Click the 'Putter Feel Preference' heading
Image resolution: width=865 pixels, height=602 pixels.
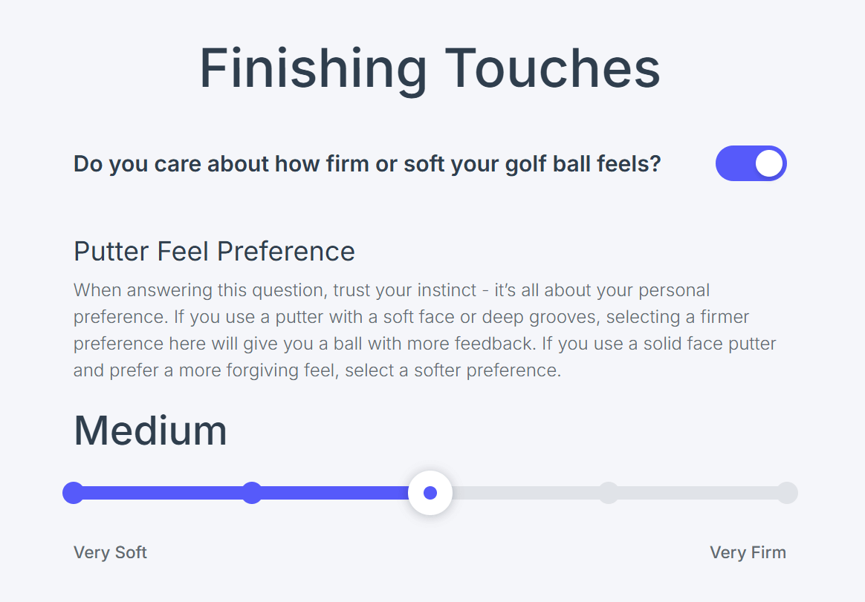tap(214, 251)
